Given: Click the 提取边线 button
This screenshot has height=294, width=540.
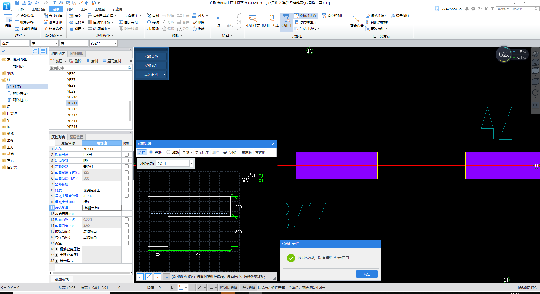Looking at the screenshot, I should coord(151,57).
